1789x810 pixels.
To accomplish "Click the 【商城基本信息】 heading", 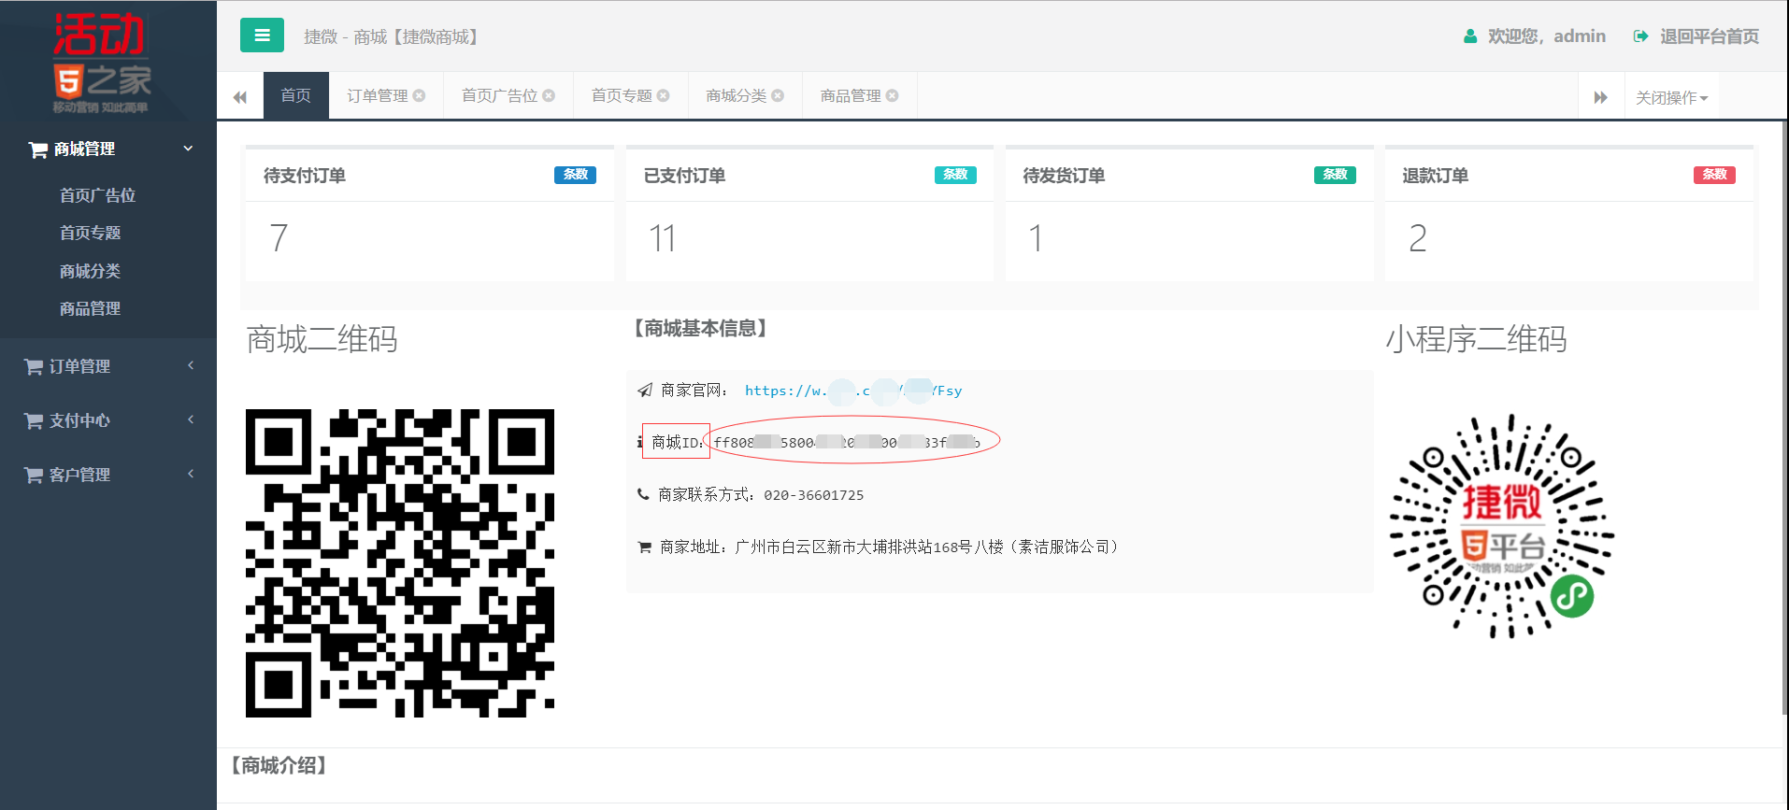I will [x=700, y=329].
